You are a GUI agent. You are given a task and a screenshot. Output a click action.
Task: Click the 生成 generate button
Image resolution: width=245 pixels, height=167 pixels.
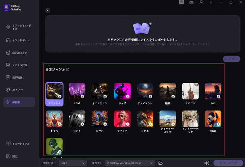pyautogui.click(x=232, y=59)
